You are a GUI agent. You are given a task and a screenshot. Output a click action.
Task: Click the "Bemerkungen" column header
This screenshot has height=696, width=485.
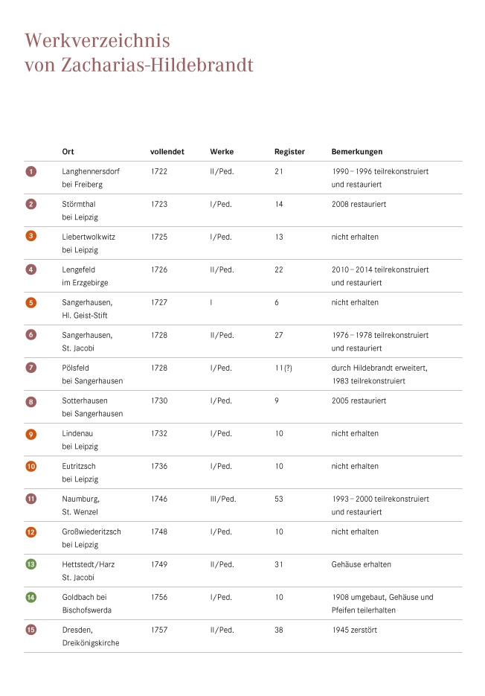[357, 152]
